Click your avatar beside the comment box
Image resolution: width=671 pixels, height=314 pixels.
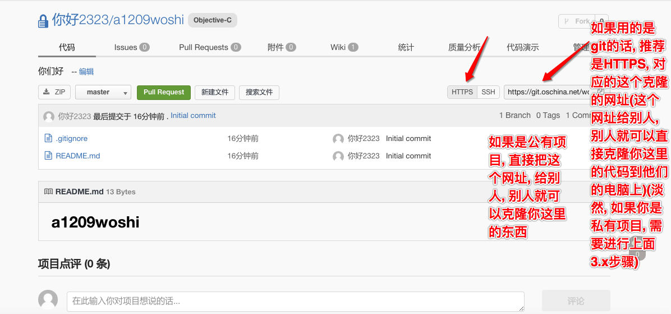click(48, 299)
